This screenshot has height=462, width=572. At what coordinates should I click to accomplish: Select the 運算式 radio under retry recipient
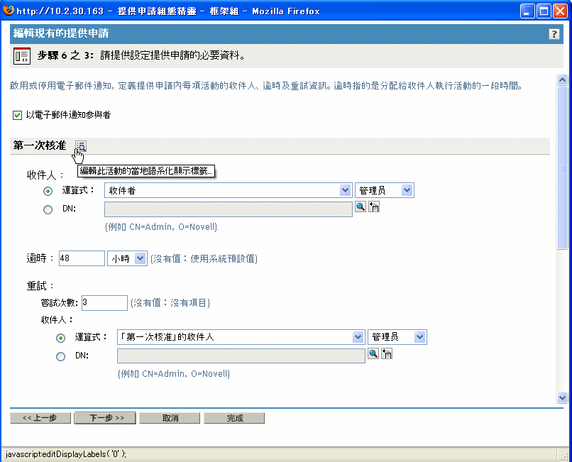(60, 338)
